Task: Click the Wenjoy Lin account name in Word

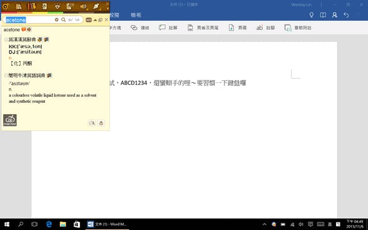Action: point(301,5)
